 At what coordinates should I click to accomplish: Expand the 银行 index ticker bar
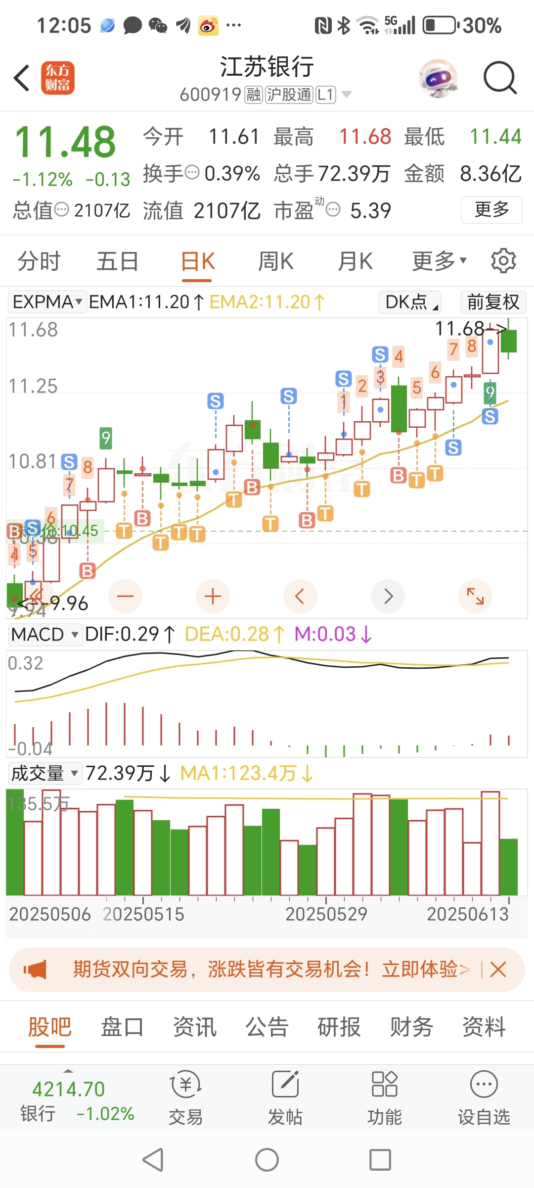tap(68, 1071)
